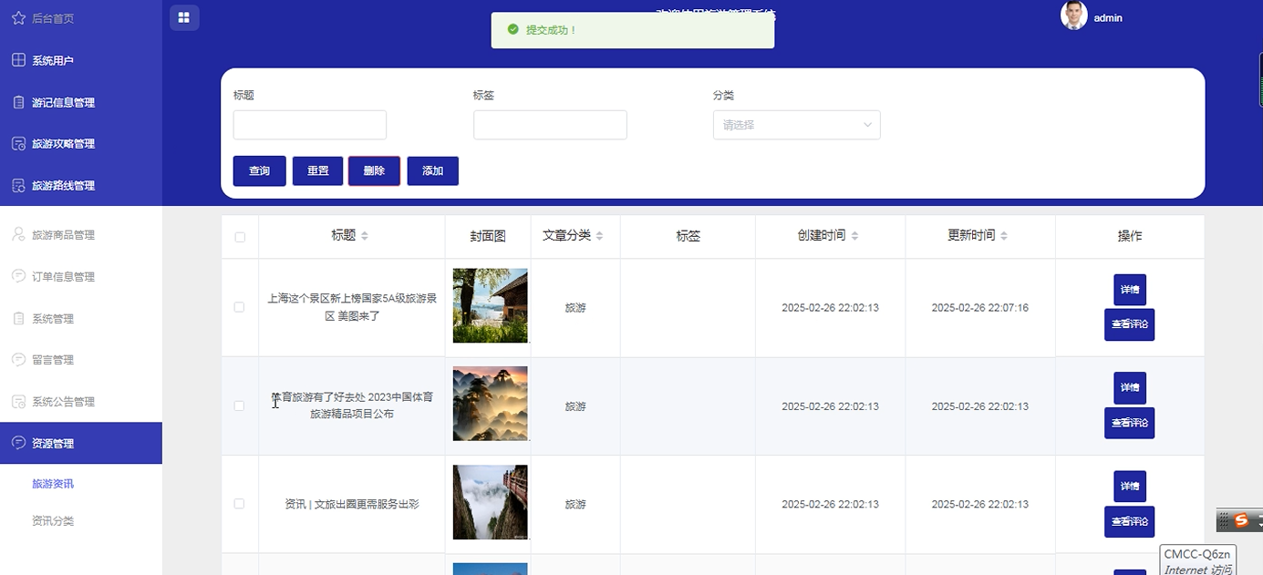1263x575 pixels.
Task: Toggle the select-all header checkbox
Action: point(240,237)
